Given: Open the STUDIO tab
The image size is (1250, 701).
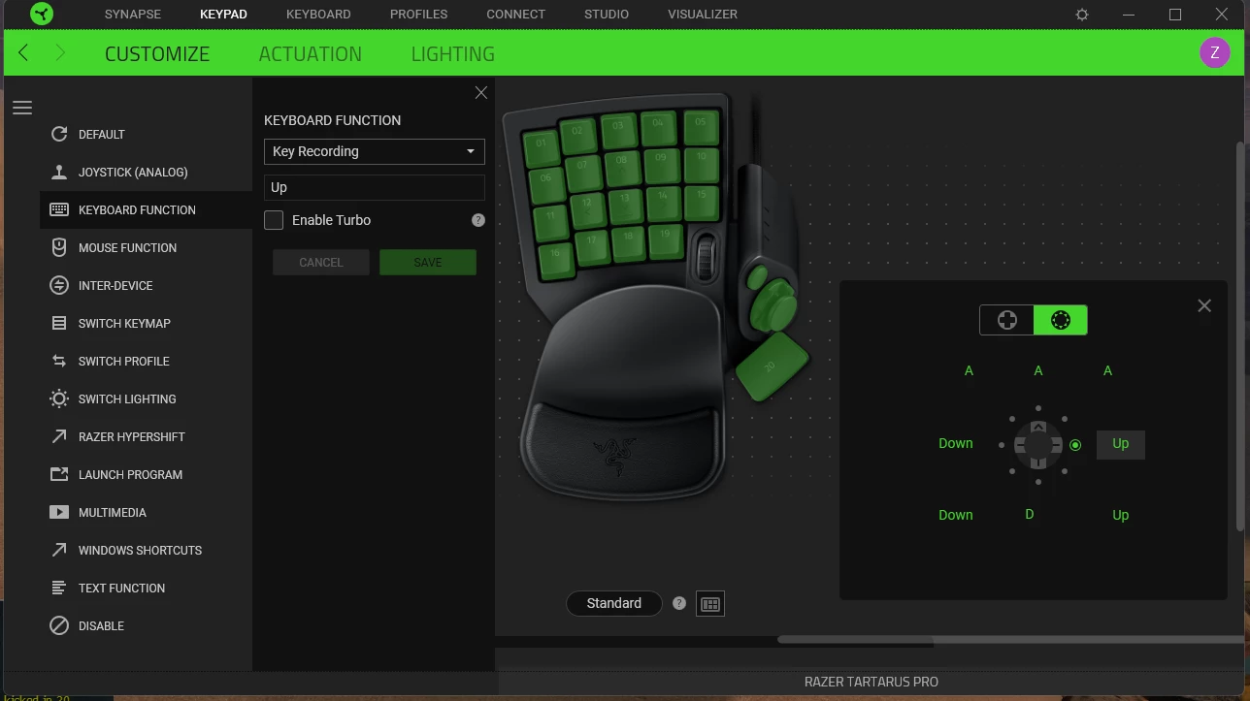Looking at the screenshot, I should tap(606, 15).
